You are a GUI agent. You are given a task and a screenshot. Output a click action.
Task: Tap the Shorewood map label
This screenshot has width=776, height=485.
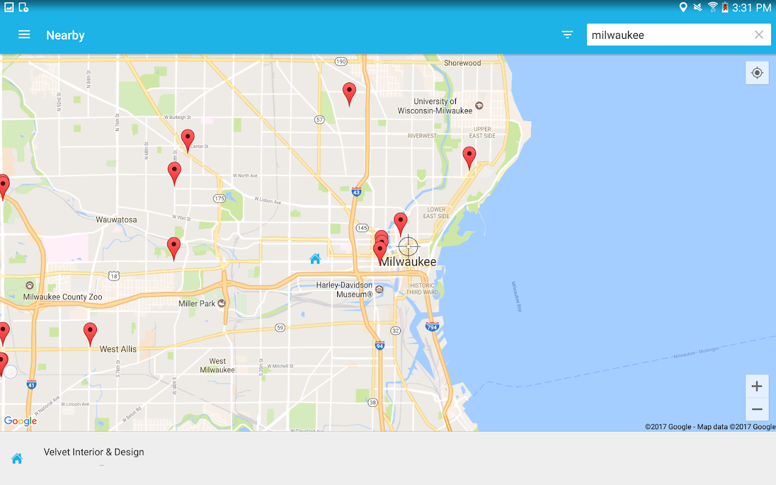pyautogui.click(x=463, y=63)
